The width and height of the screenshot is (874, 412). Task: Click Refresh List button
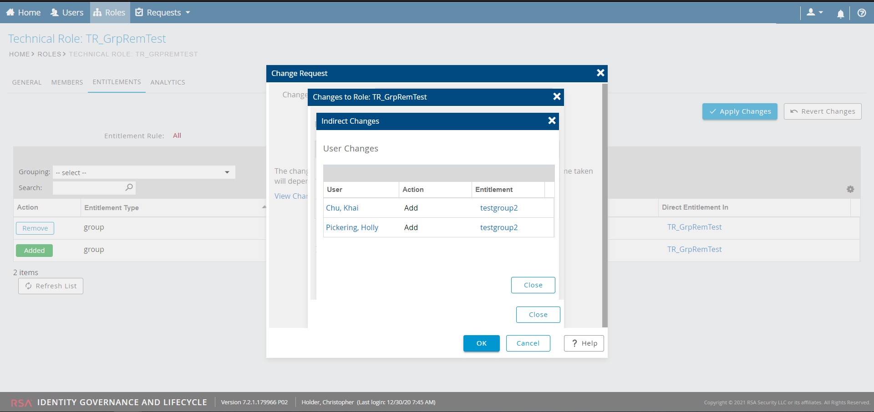coord(51,286)
